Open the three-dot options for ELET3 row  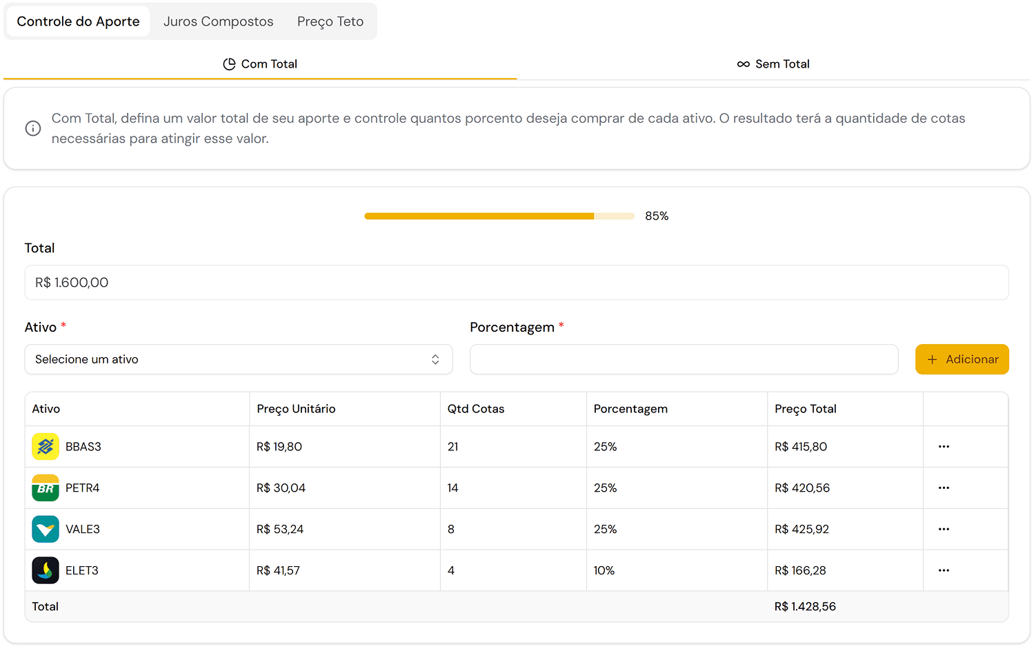pos(944,571)
